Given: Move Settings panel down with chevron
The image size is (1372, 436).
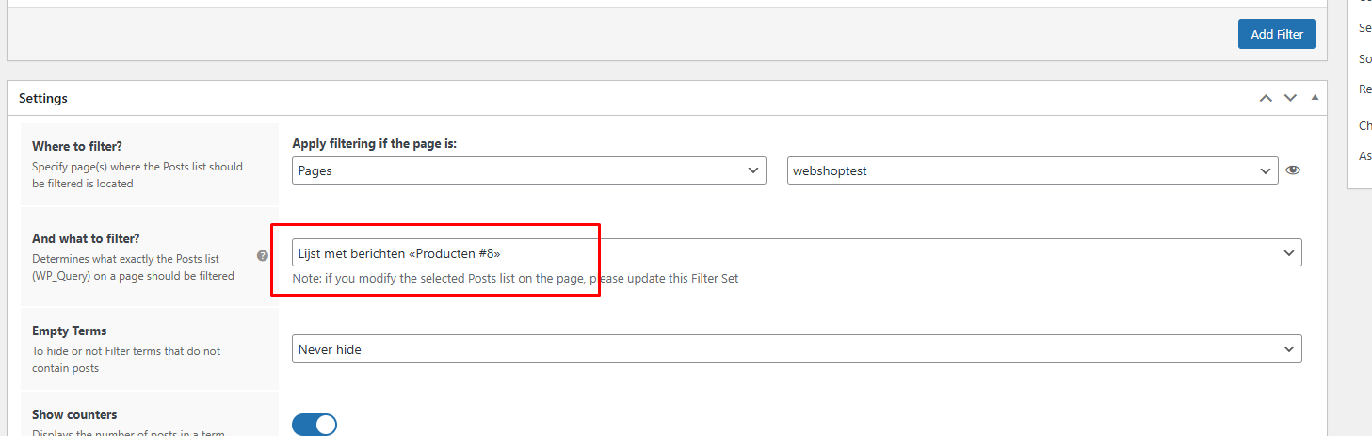Looking at the screenshot, I should 1290,98.
